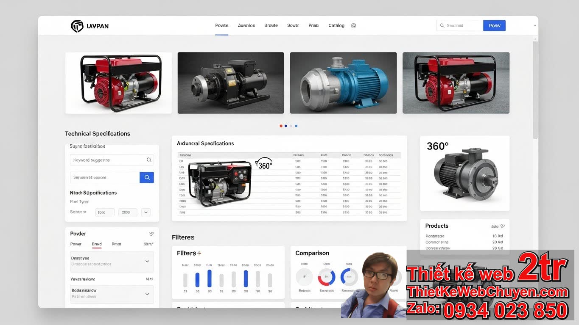This screenshot has width=579, height=325.
Task: Open the Priat navigation link
Action: pyautogui.click(x=313, y=25)
